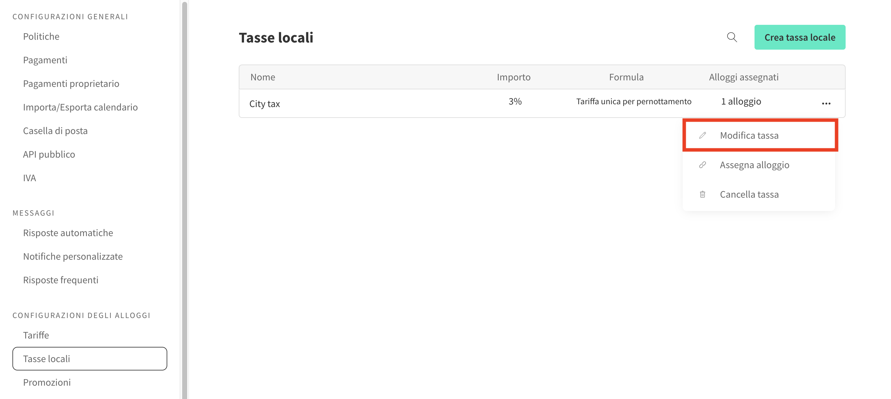Select "Cancella tassa" to delete the tax
This screenshot has height=399, width=891.
[749, 194]
